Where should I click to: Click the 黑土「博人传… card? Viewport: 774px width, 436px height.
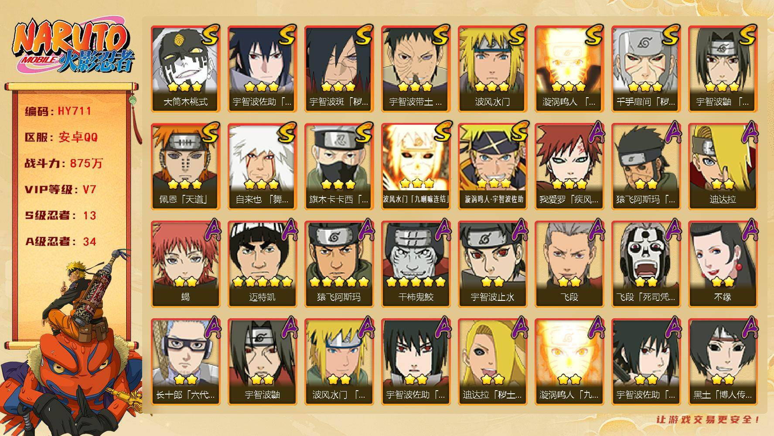tap(723, 362)
